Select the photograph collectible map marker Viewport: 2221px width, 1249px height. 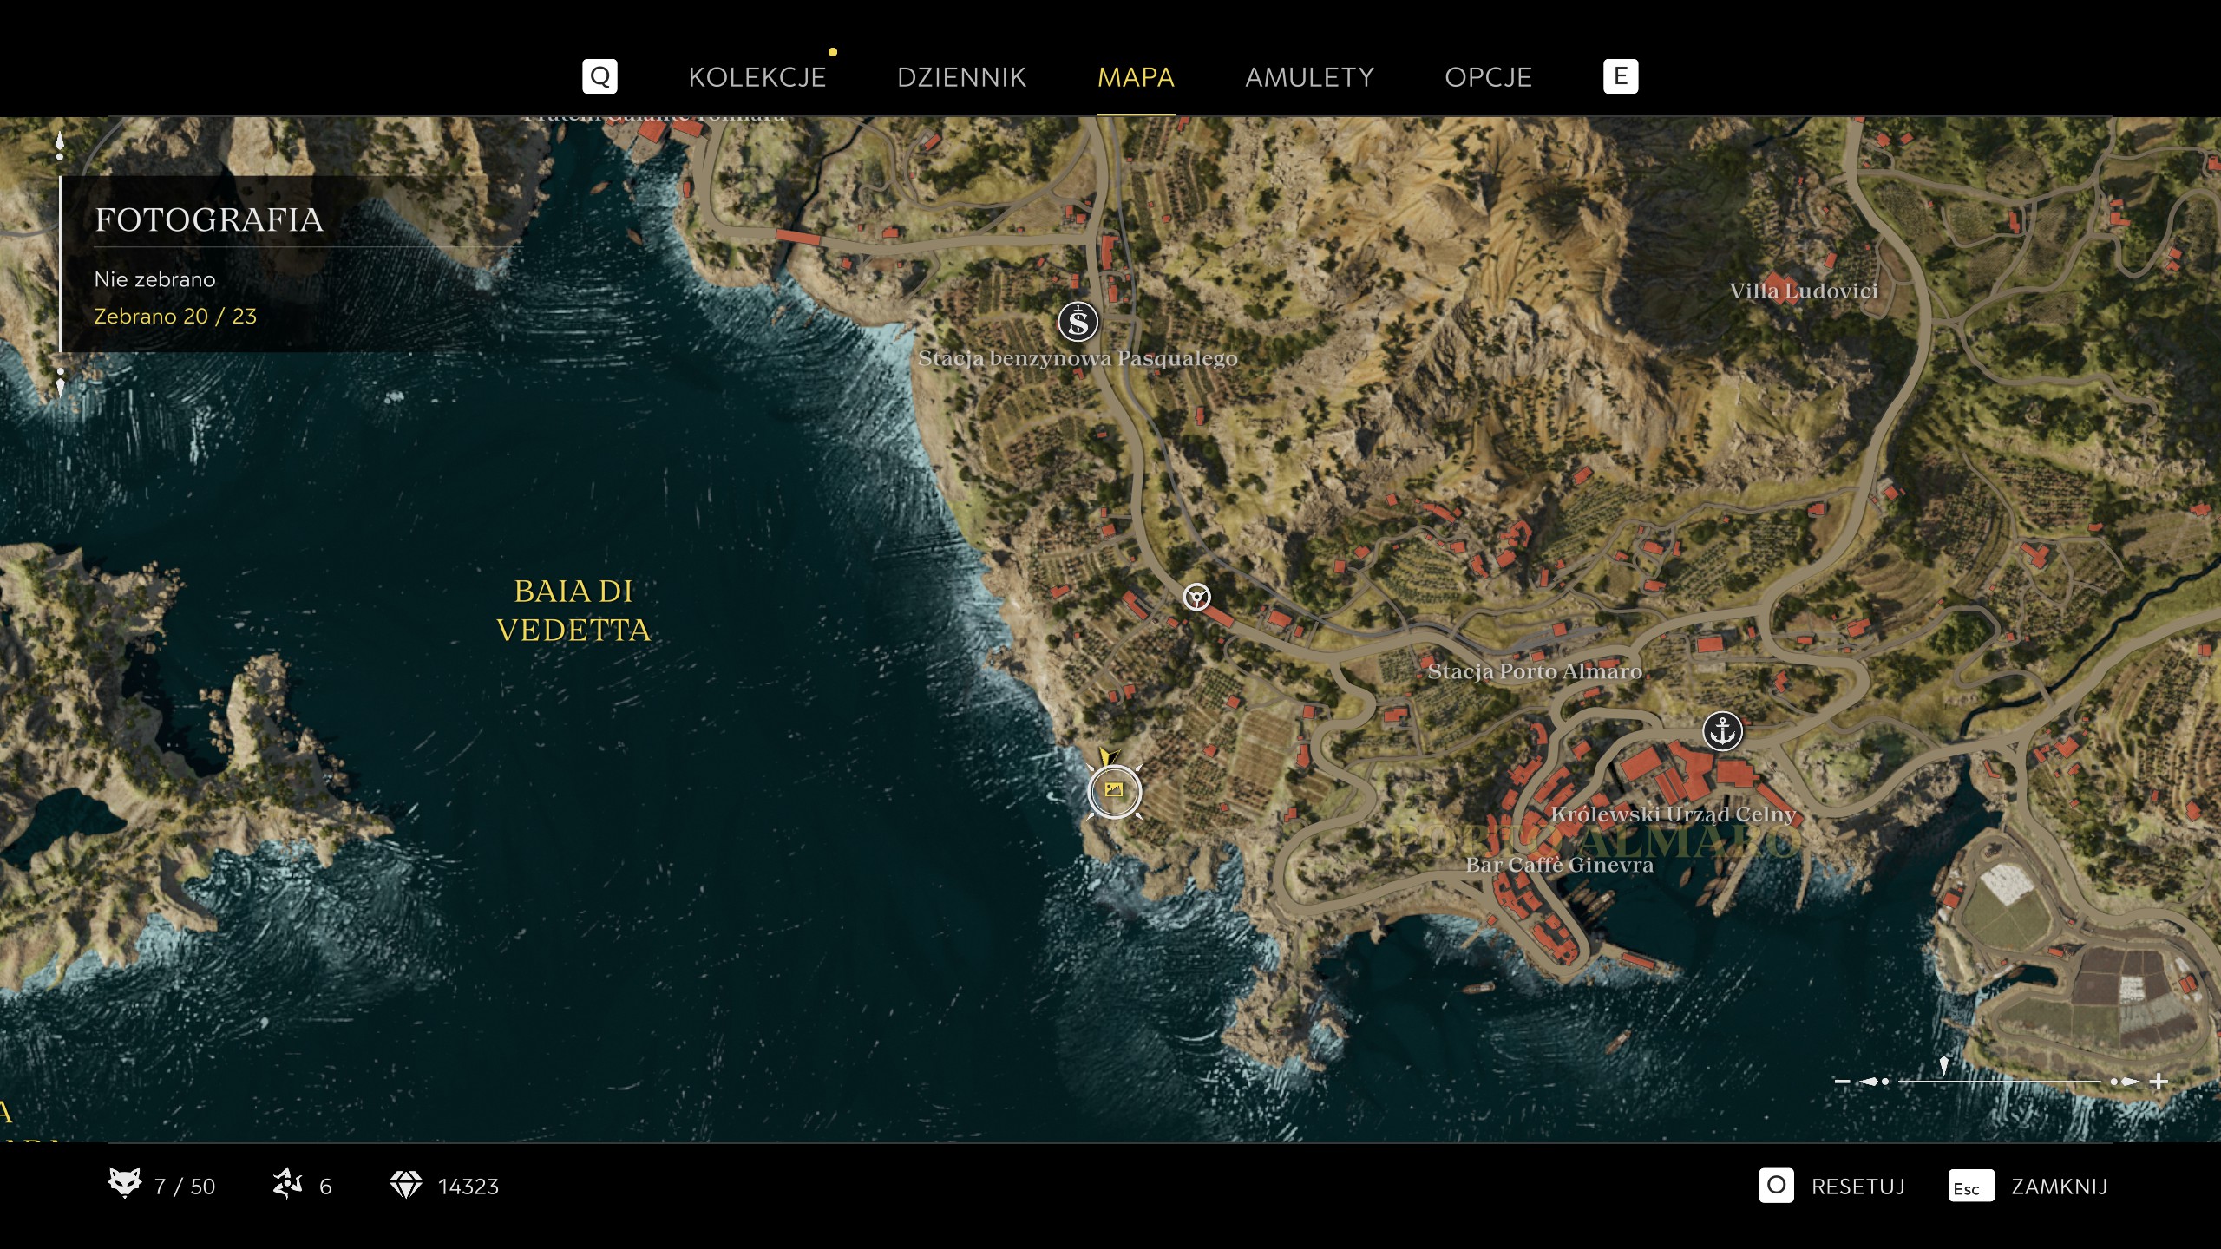point(1115,791)
